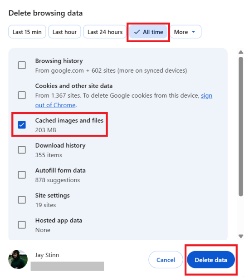Uncheck Cached images and files checkbox

point(22,125)
